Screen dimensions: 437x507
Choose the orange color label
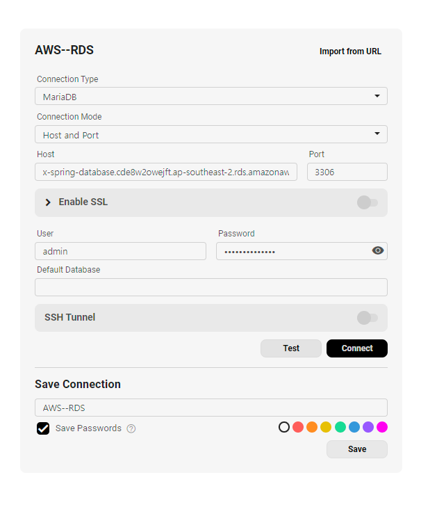coord(312,427)
